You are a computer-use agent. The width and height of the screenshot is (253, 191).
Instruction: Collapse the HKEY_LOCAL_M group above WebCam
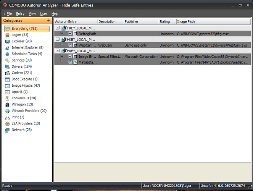[x=58, y=39]
